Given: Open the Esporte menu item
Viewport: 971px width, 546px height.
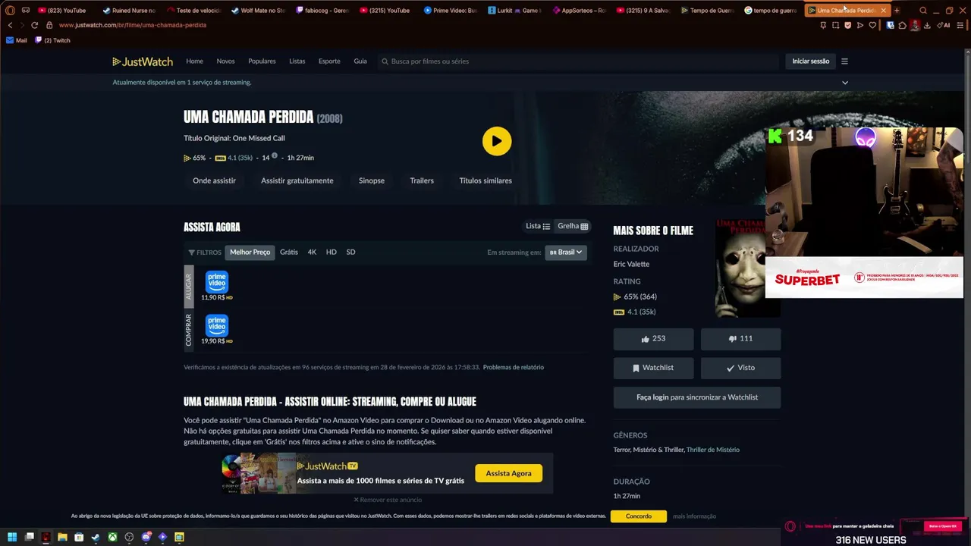Looking at the screenshot, I should [x=329, y=61].
